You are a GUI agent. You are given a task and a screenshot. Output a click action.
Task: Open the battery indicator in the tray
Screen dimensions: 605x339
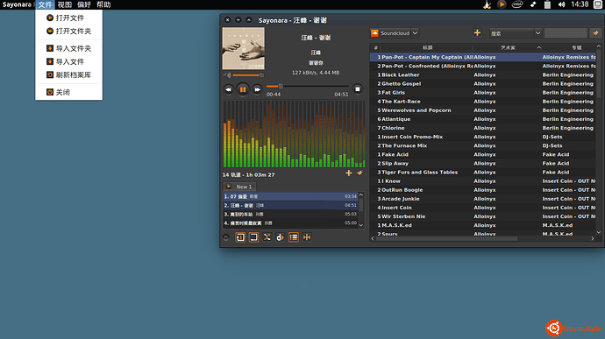[547, 4]
